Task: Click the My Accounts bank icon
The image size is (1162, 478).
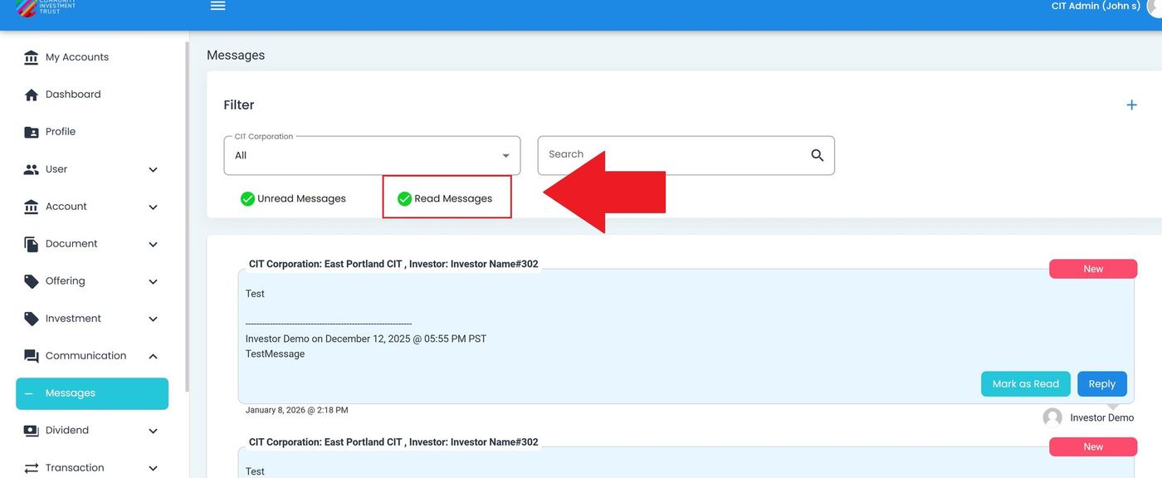Action: tap(32, 57)
